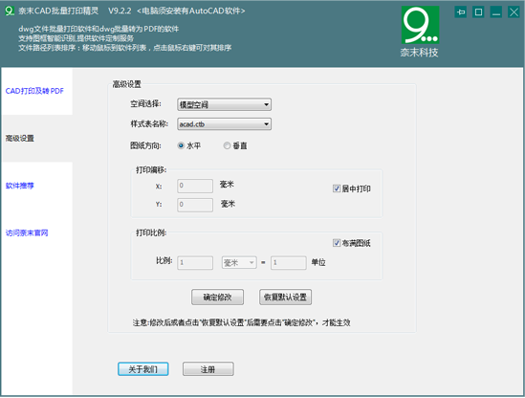
Task: Close the application window
Action: point(514,12)
